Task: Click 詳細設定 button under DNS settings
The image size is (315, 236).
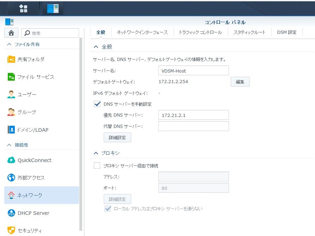Action: tap(117, 137)
